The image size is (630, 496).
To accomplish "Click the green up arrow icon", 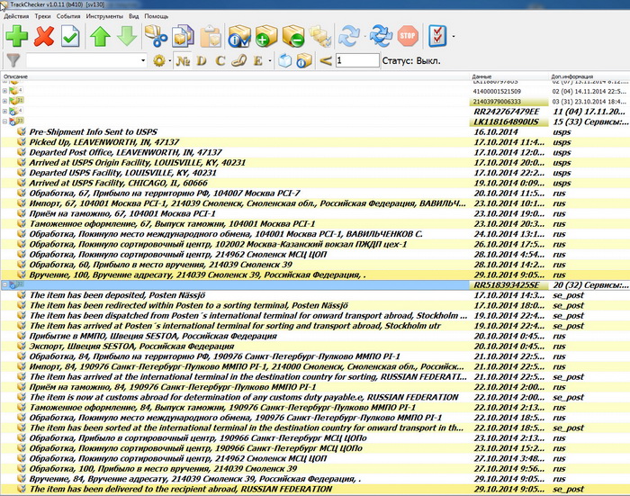I will point(100,36).
